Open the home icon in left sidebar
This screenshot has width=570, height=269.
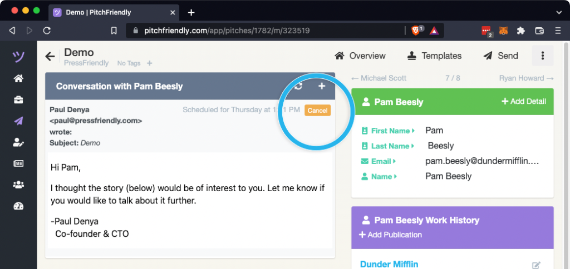coord(18,78)
